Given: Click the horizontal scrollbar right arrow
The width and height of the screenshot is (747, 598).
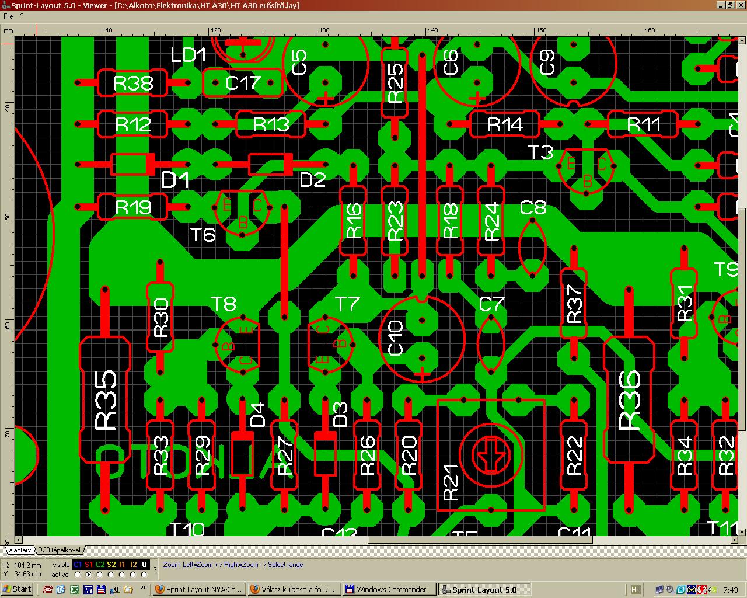Looking at the screenshot, I should coord(734,540).
